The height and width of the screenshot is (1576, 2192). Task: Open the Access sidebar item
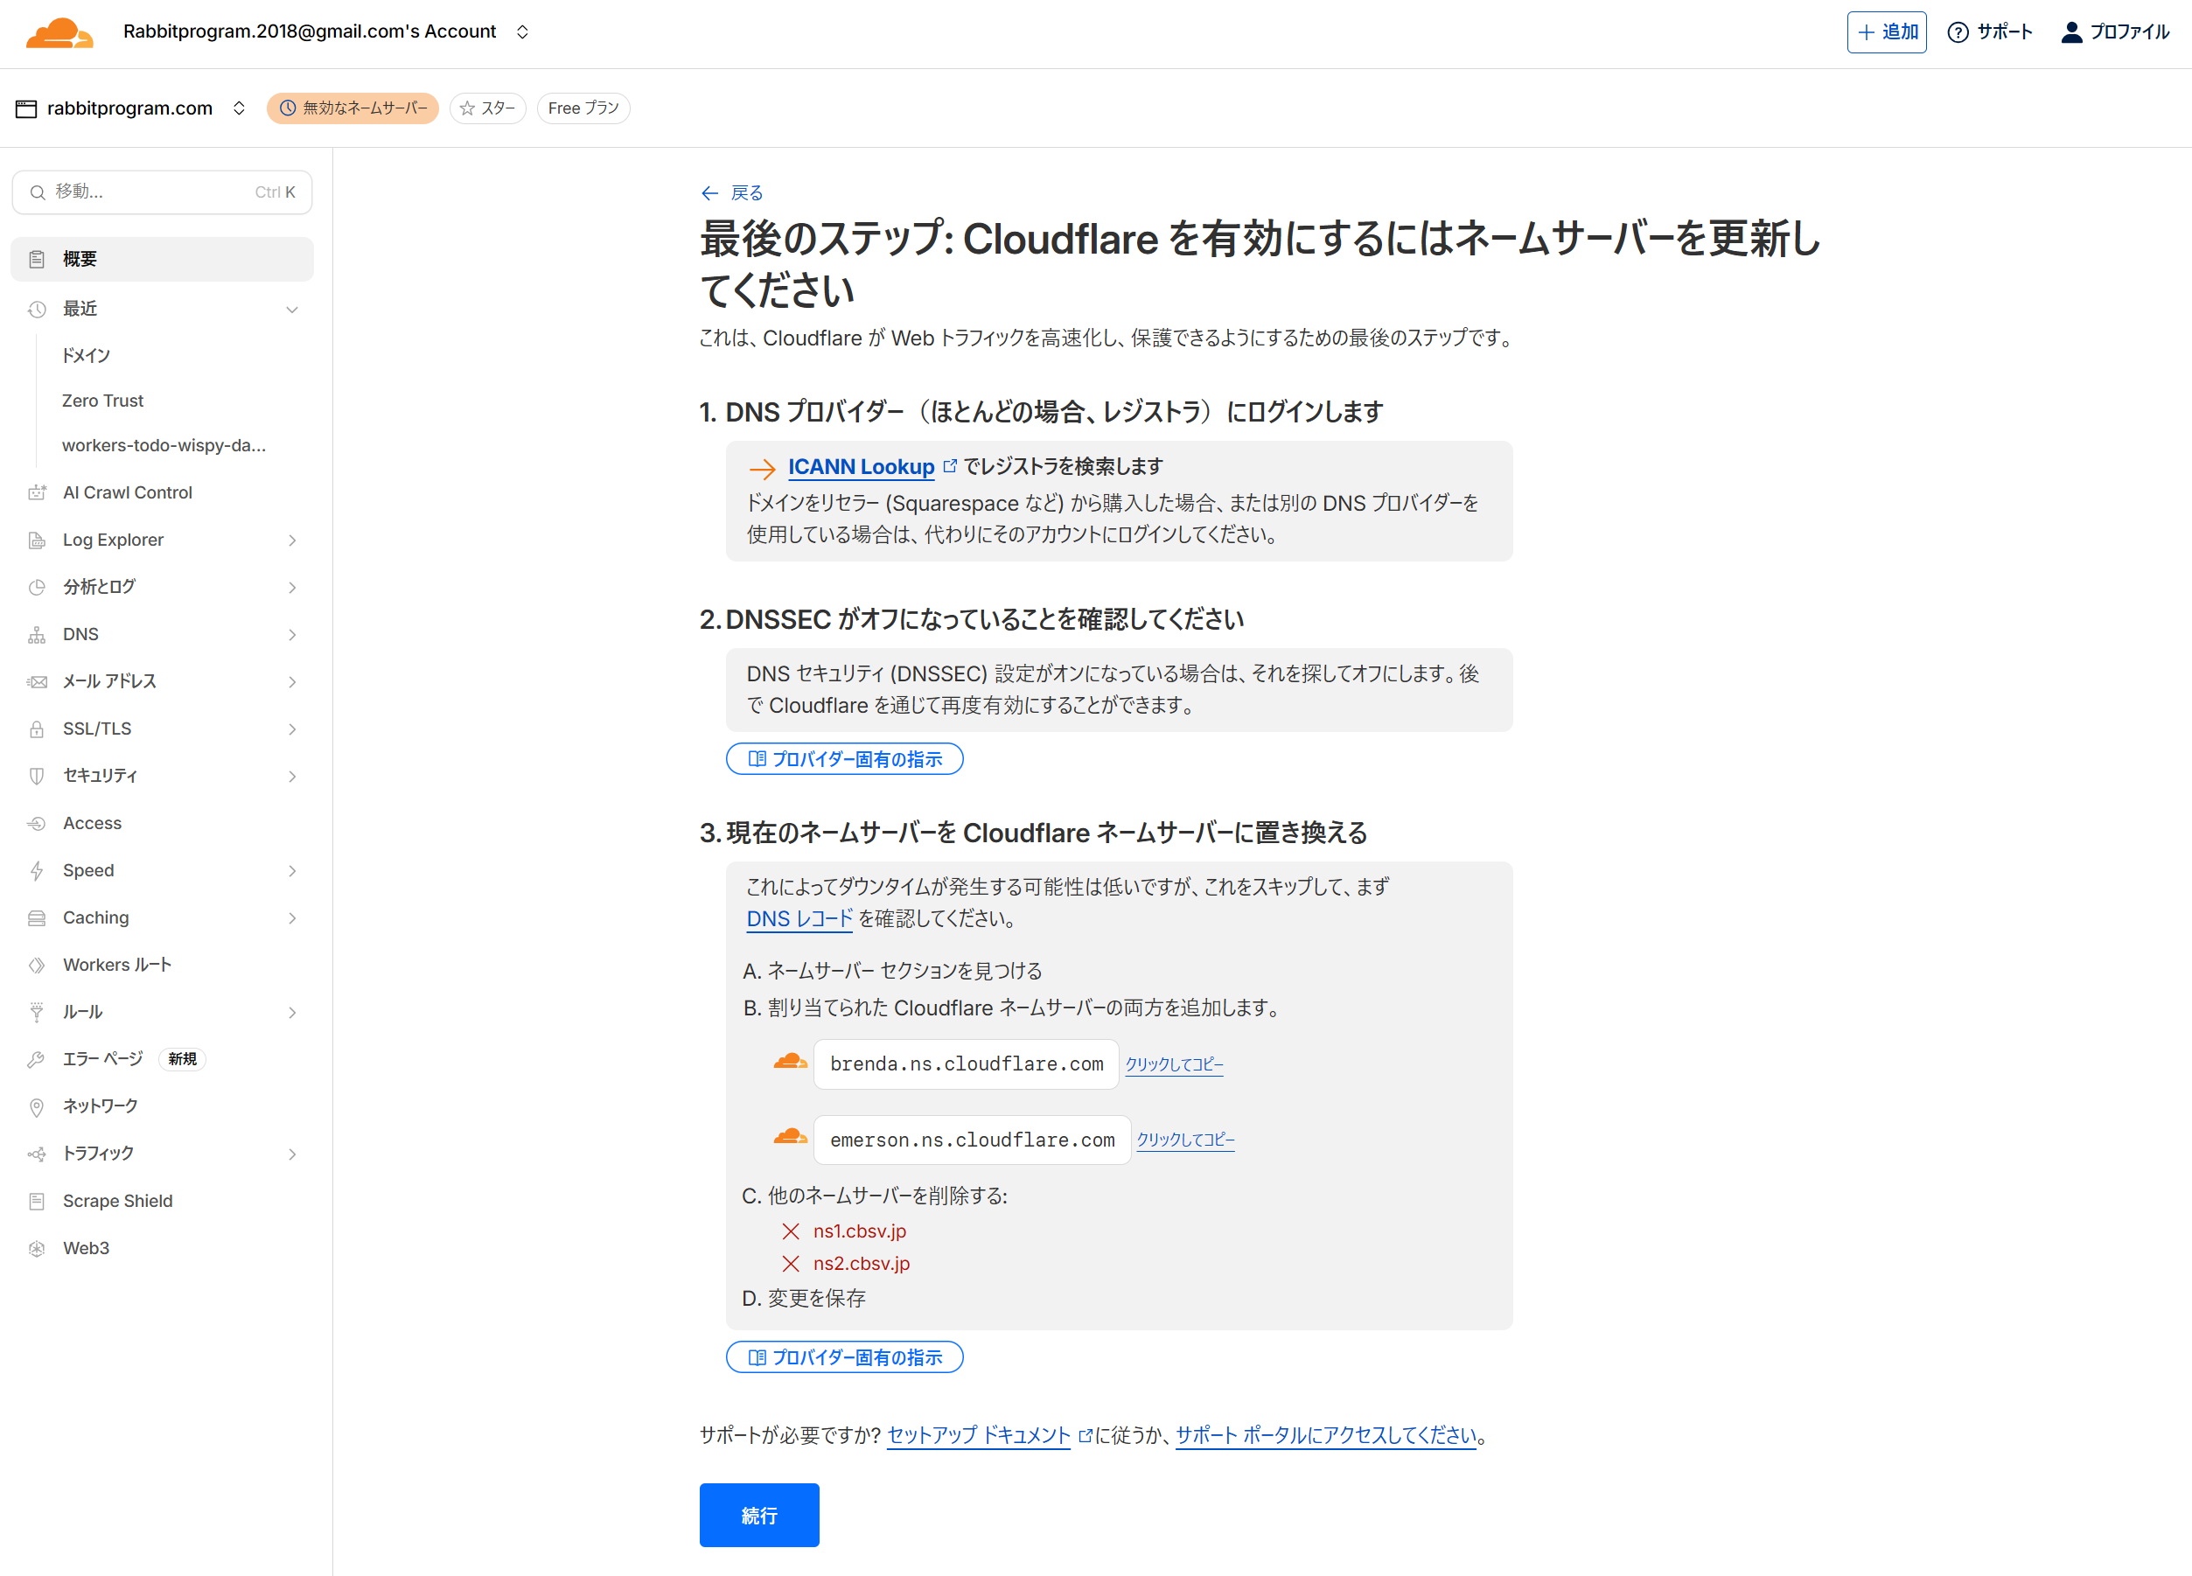92,823
